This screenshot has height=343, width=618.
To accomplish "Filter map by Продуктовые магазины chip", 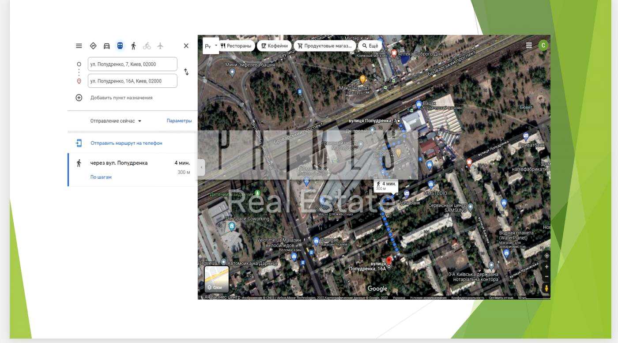I will point(324,46).
